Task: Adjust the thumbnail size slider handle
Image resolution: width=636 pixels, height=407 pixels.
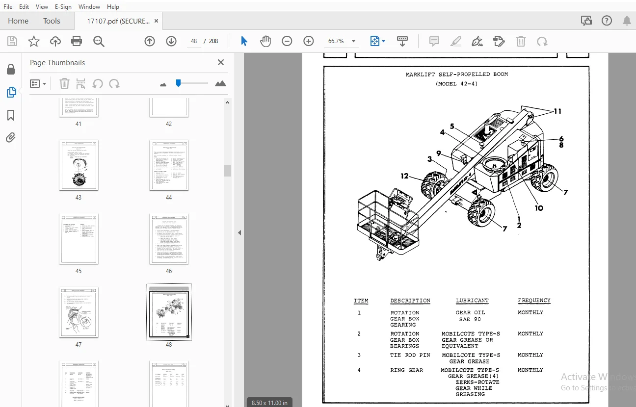Action: pyautogui.click(x=178, y=83)
